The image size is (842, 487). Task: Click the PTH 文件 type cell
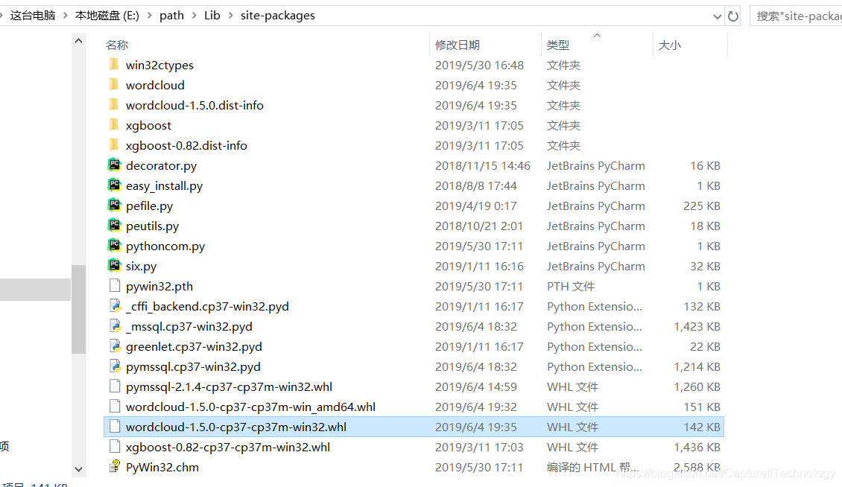[x=571, y=286]
